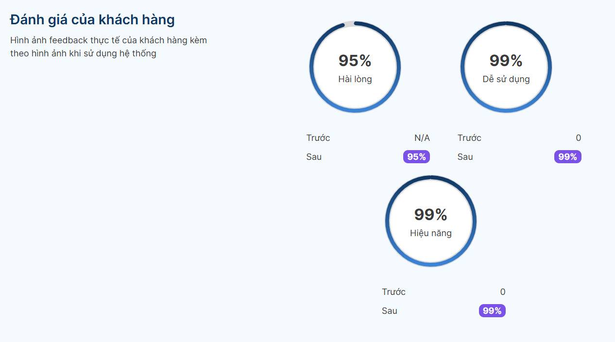Click the Trước label under Dễ sử dụng

tap(469, 138)
